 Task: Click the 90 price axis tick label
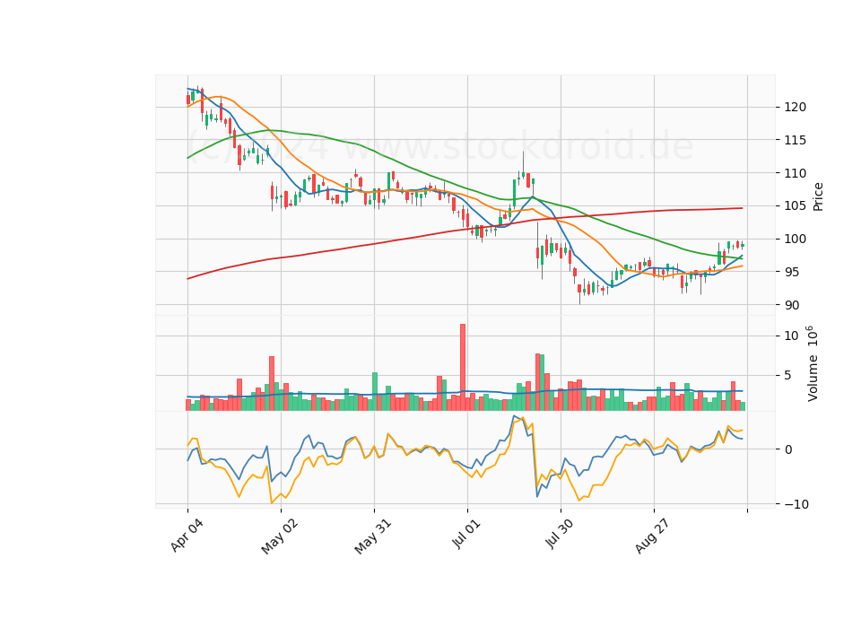[792, 305]
